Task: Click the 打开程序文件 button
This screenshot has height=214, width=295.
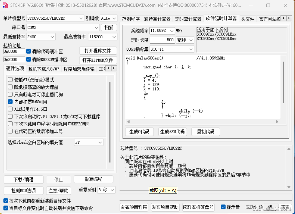Action: (x=98, y=50)
